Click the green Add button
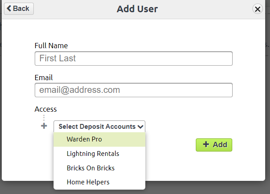 pyautogui.click(x=214, y=145)
